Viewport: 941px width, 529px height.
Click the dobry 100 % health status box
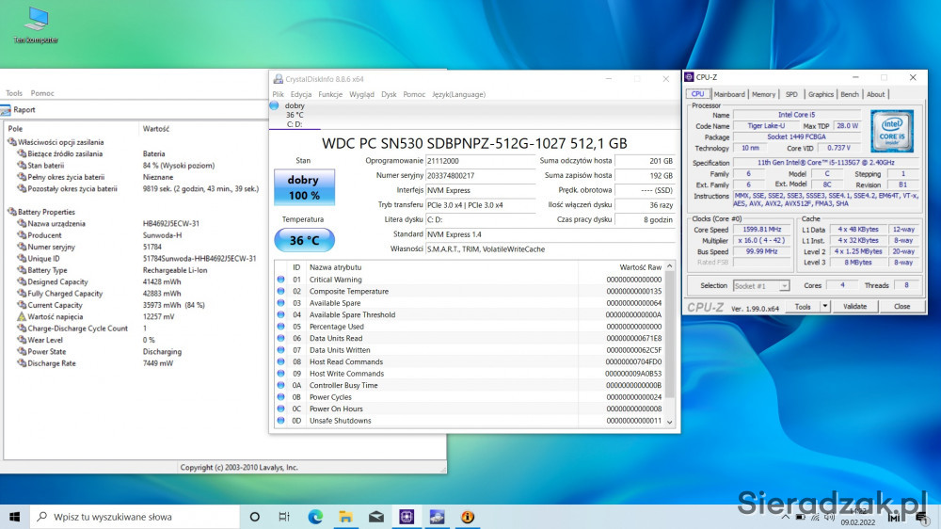pos(304,187)
